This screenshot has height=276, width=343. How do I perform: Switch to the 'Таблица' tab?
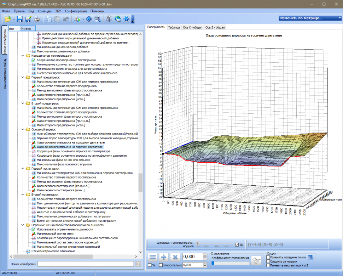(174, 27)
